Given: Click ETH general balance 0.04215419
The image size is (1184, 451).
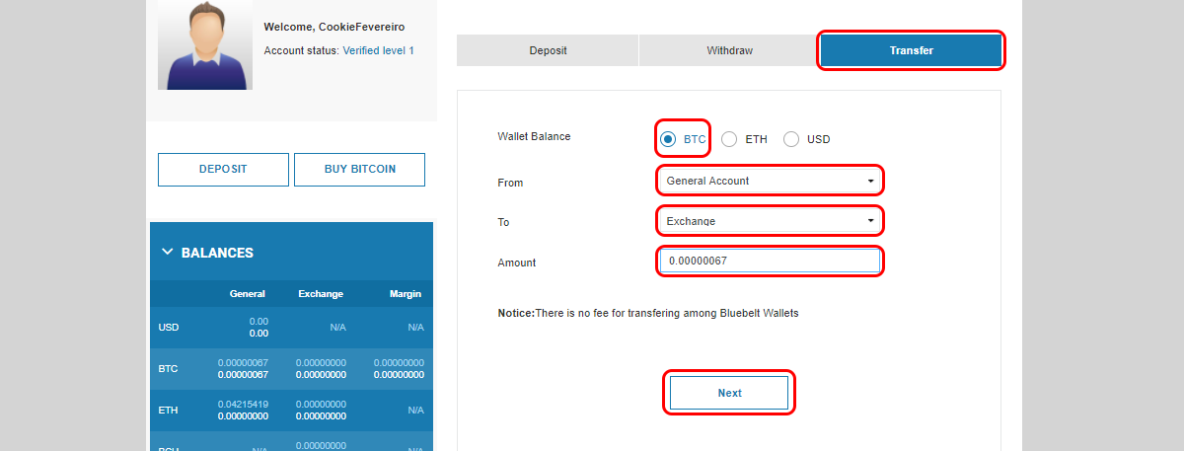Looking at the screenshot, I should [x=243, y=405].
